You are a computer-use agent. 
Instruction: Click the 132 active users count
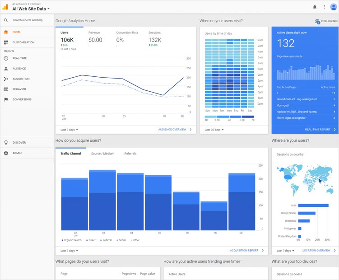[x=286, y=43]
